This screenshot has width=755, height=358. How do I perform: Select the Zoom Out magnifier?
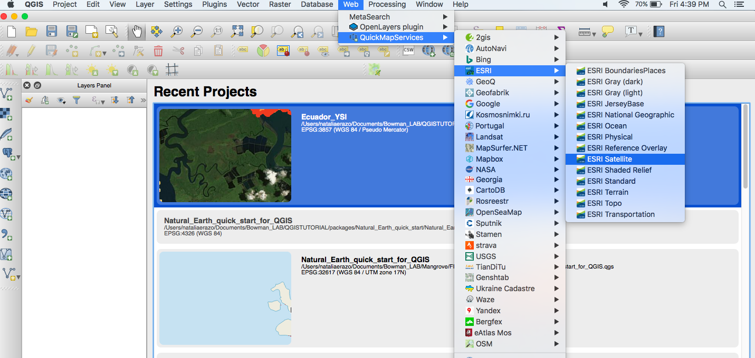pos(197,32)
